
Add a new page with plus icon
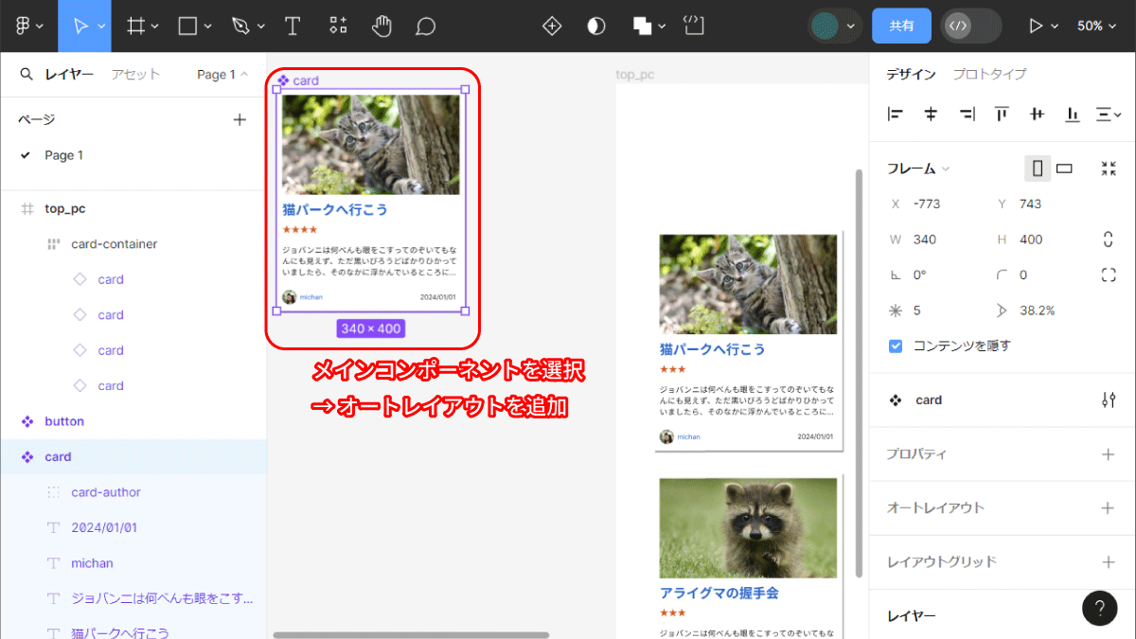click(240, 119)
